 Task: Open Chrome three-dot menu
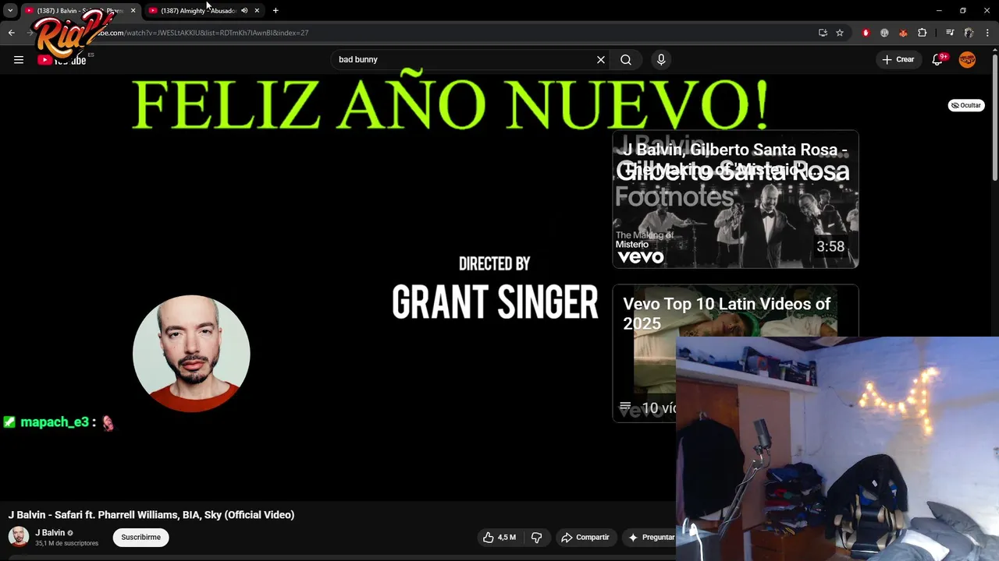point(988,33)
